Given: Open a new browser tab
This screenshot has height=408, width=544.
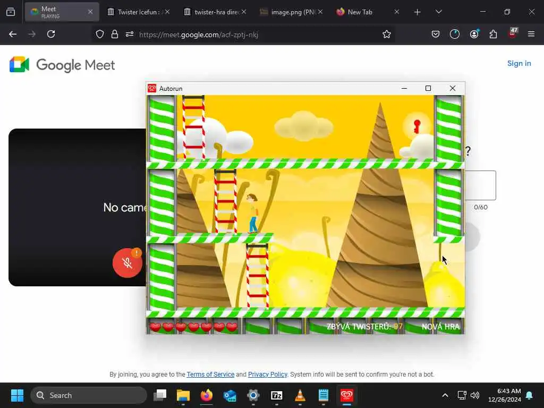Looking at the screenshot, I should [418, 12].
